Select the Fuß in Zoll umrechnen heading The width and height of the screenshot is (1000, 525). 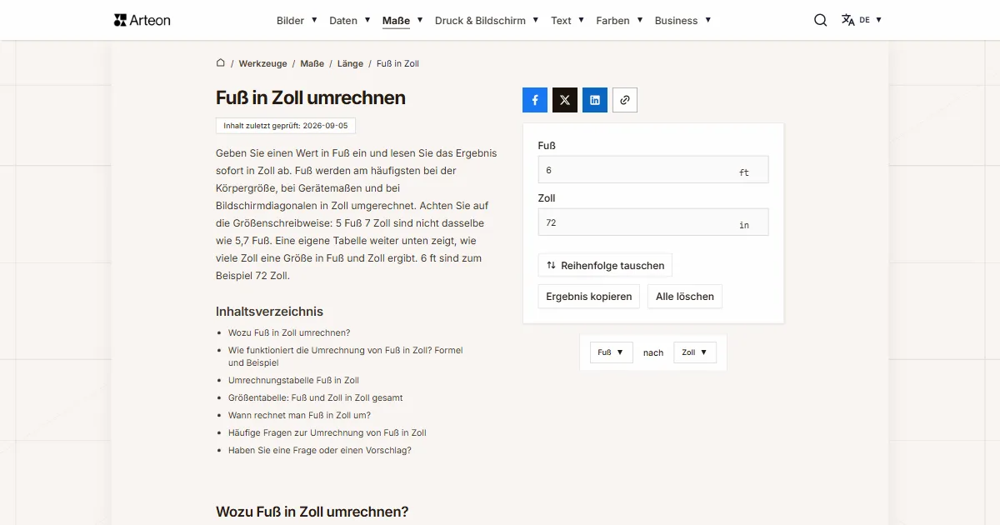point(311,97)
